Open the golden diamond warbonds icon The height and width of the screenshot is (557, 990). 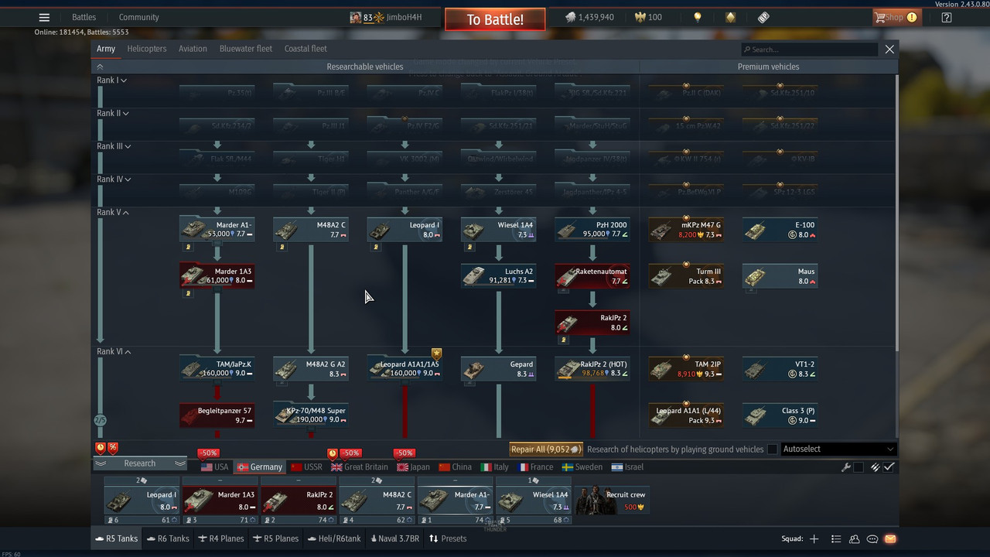click(x=730, y=17)
